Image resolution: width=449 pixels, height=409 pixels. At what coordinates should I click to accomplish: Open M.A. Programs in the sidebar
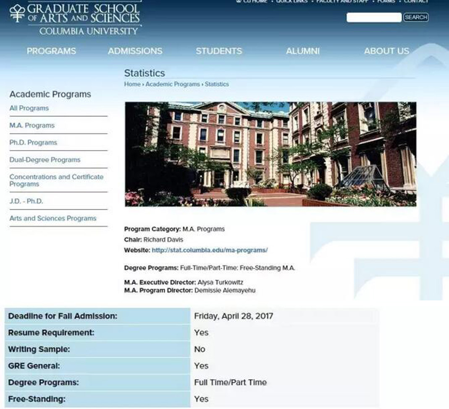tap(32, 126)
